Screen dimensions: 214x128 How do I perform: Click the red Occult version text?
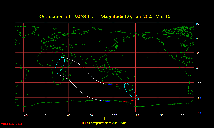click(x=11, y=124)
